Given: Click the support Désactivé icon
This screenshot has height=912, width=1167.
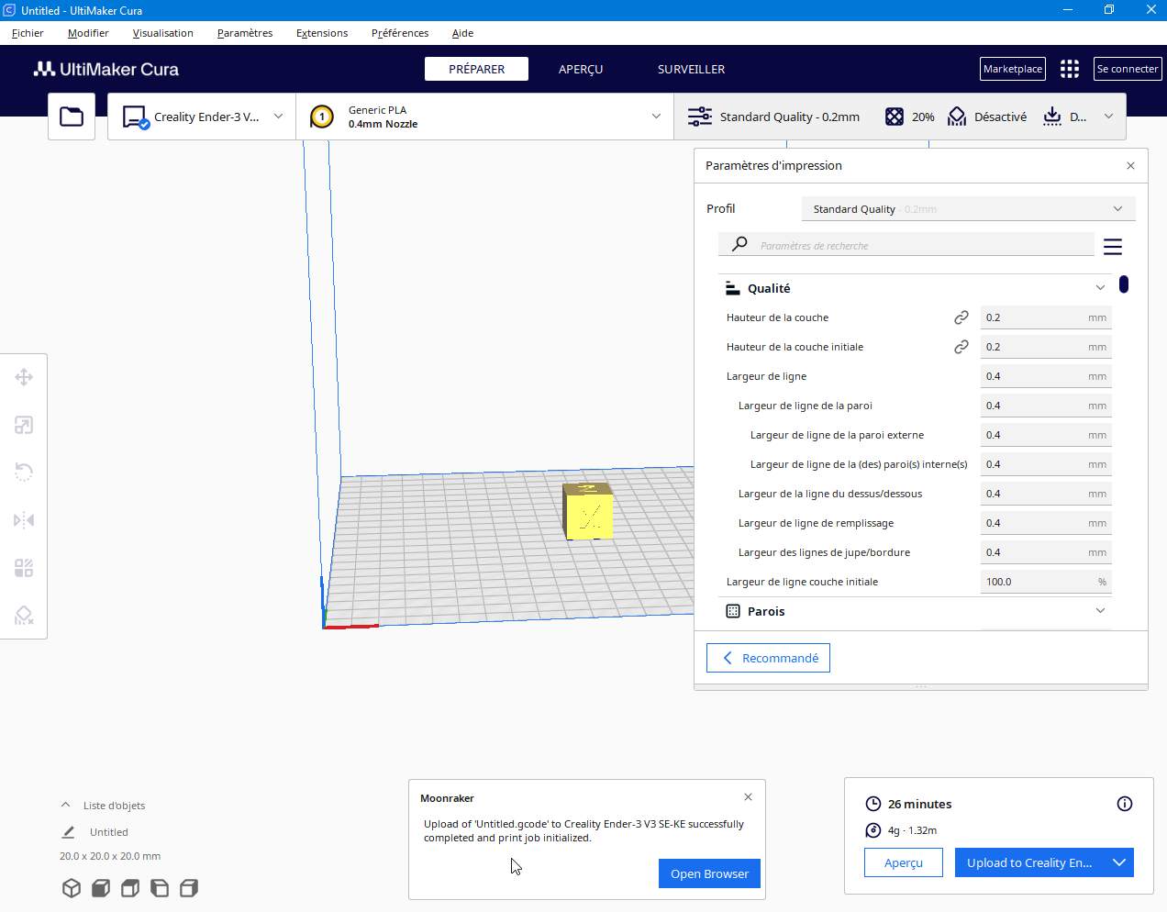Looking at the screenshot, I should click(x=957, y=117).
